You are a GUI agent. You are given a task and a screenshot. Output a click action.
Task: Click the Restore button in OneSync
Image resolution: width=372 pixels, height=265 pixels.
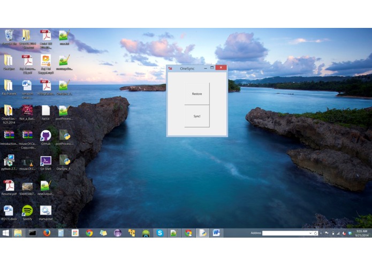coord(197,94)
